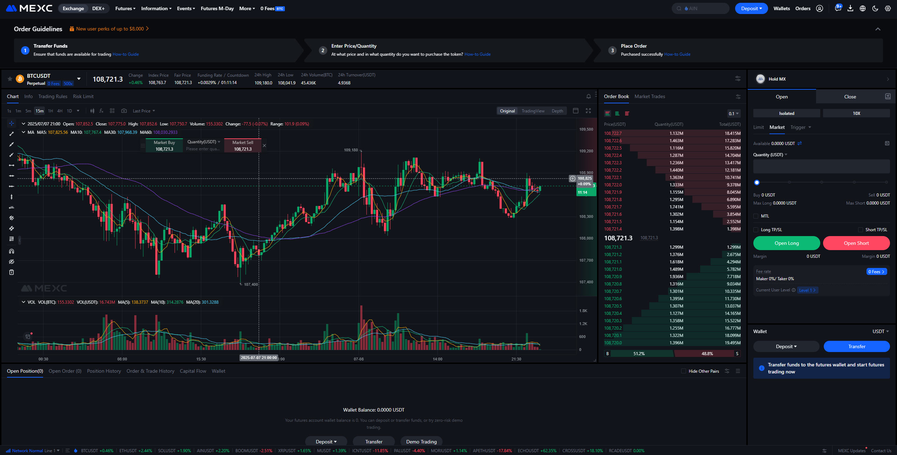Screen dimensions: 897x455
Task: Show only buy orders in order book
Action: tap(617, 113)
